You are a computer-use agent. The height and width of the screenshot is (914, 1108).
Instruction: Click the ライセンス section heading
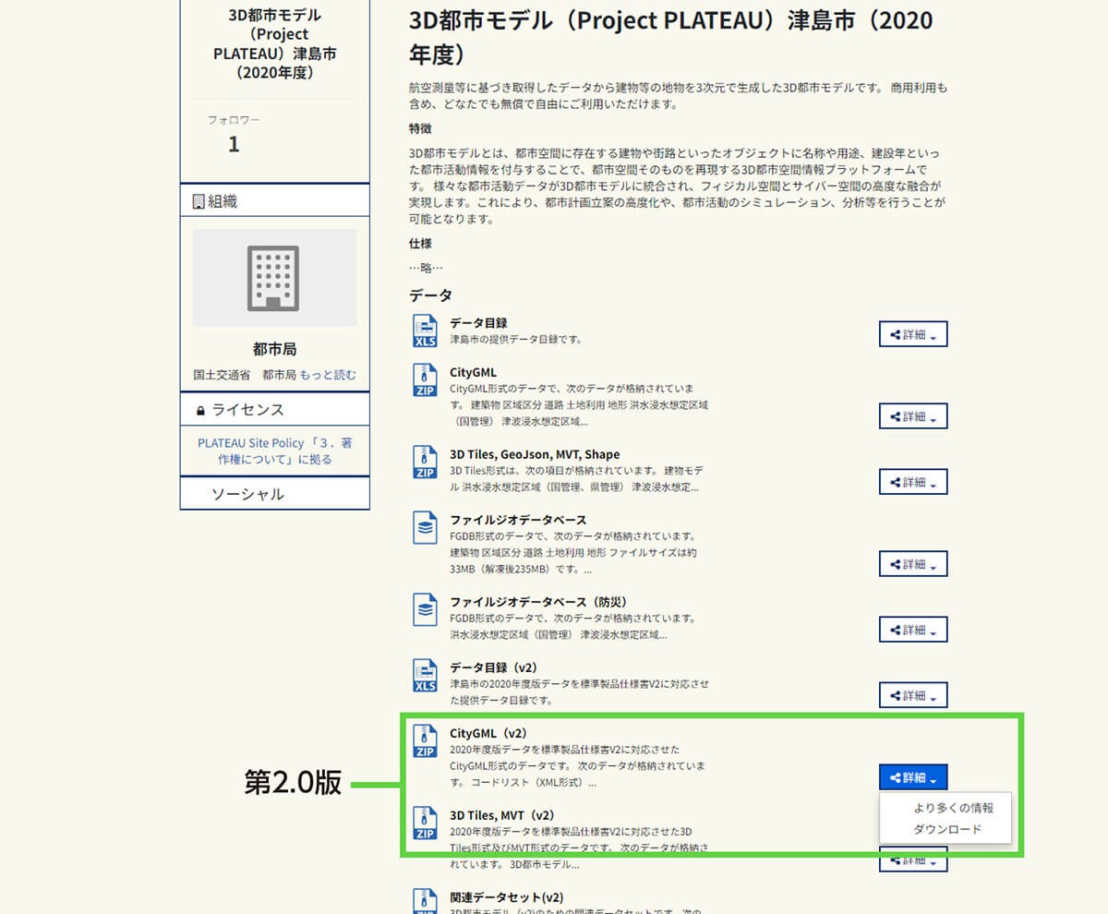pos(247,410)
